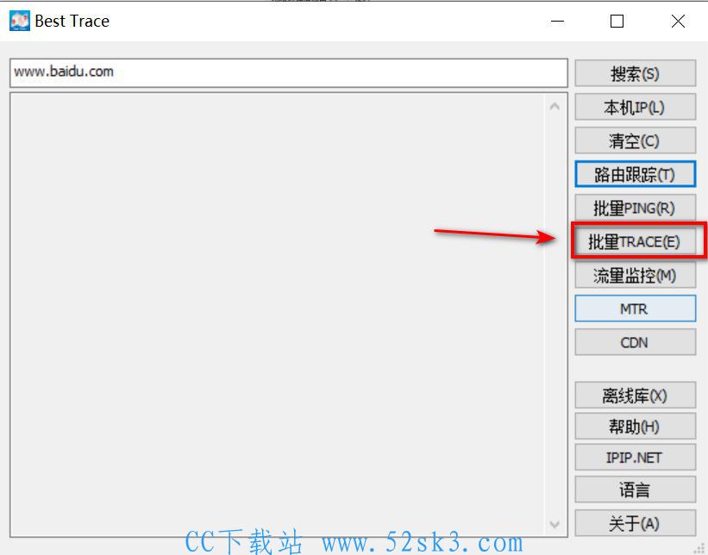Click the scrollbar up arrow in results pane

(555, 107)
